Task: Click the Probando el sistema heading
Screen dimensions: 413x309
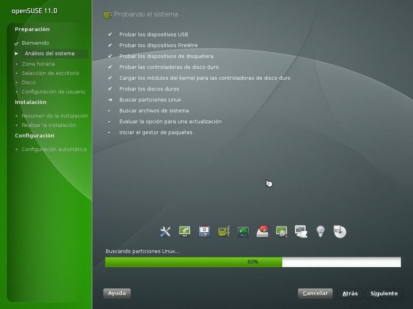Action: click(x=146, y=14)
